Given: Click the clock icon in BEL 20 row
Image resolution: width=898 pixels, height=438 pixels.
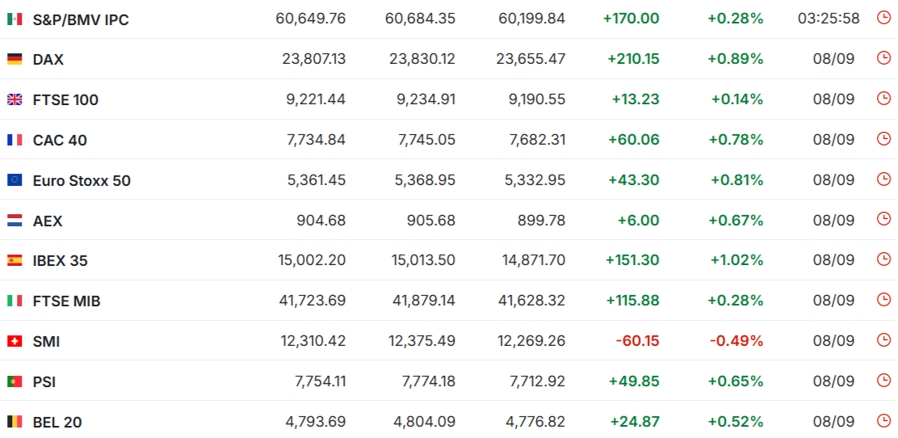Looking at the screenshot, I should (x=883, y=421).
